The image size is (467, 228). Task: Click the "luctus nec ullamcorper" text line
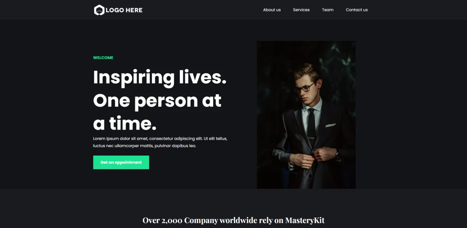[144, 146]
